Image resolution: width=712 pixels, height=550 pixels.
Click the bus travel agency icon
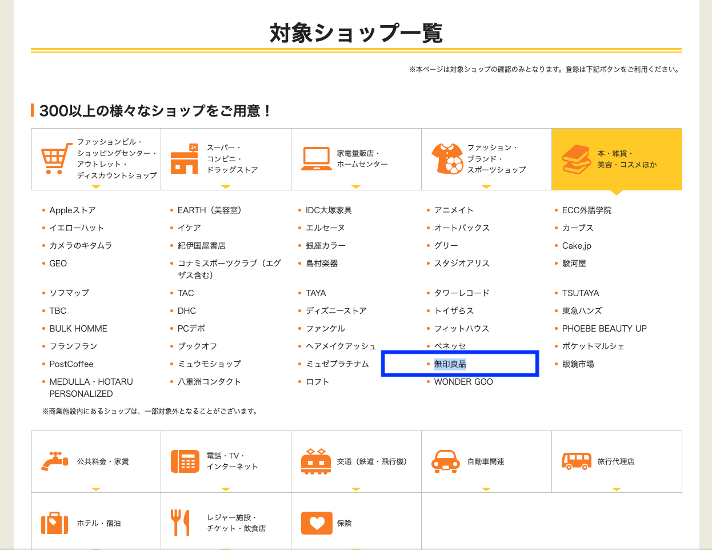(x=577, y=461)
